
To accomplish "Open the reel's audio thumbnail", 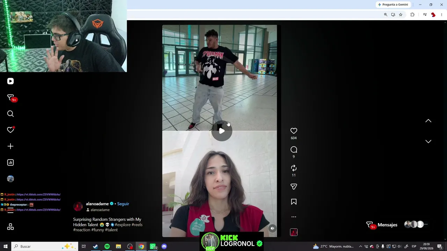I will pos(294,232).
